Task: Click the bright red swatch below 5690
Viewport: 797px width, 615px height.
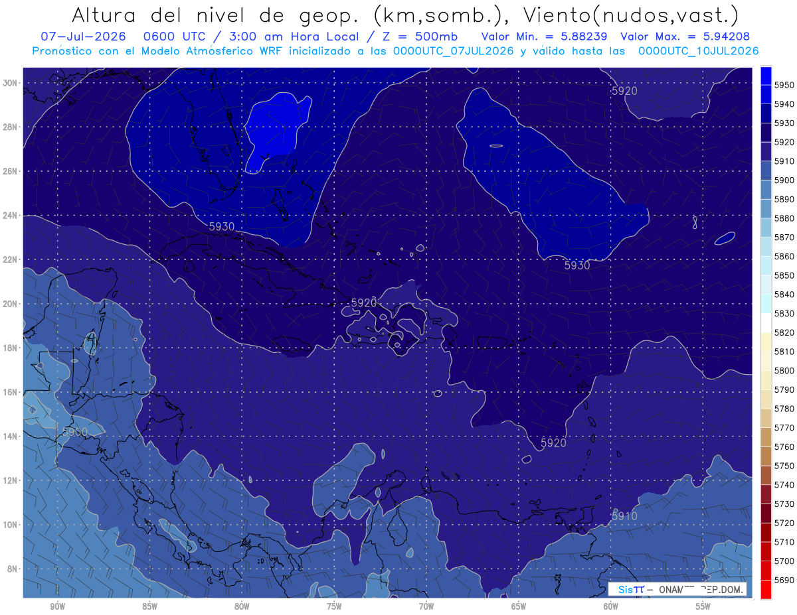Action: pyautogui.click(x=766, y=589)
